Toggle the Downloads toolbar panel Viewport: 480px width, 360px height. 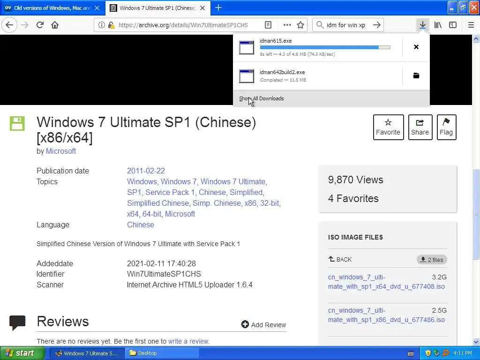422,25
